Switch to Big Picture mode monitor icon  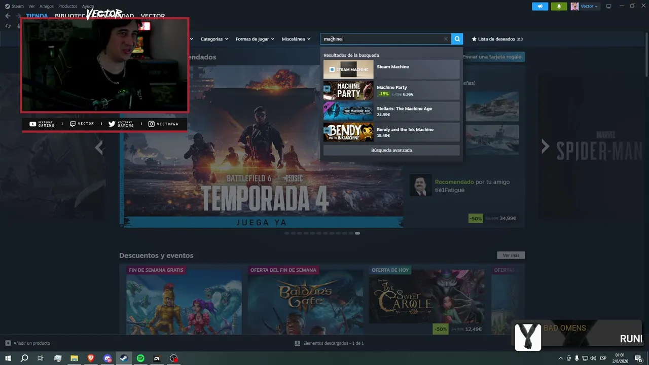tap(609, 6)
